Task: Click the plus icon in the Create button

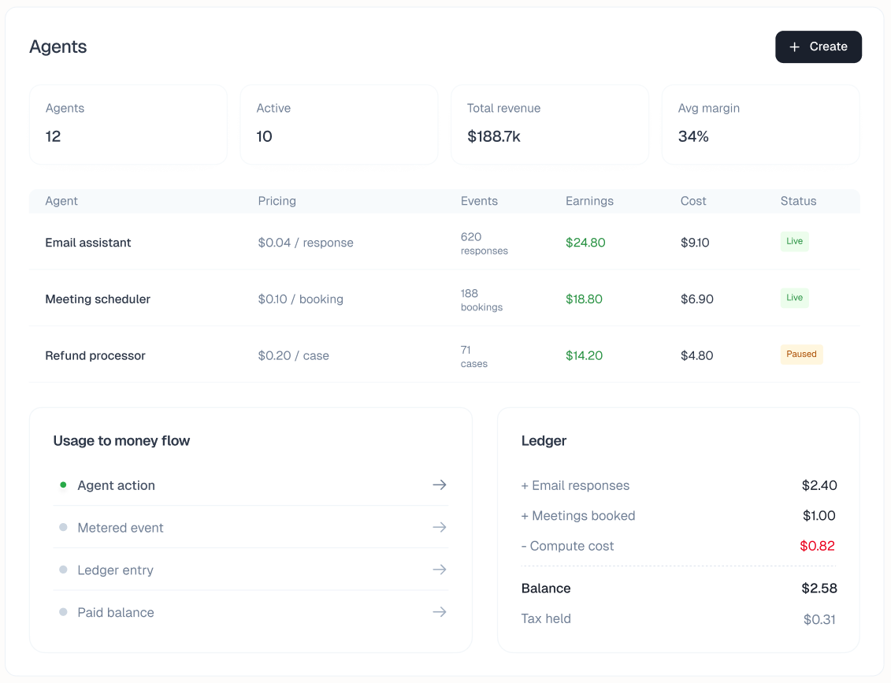Action: point(794,46)
